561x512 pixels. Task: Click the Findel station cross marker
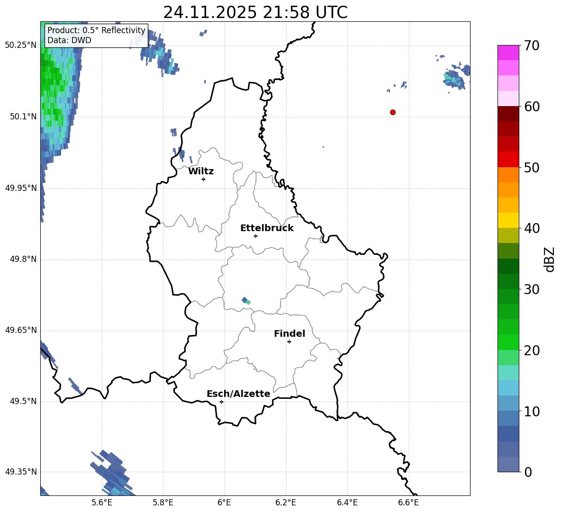point(289,342)
